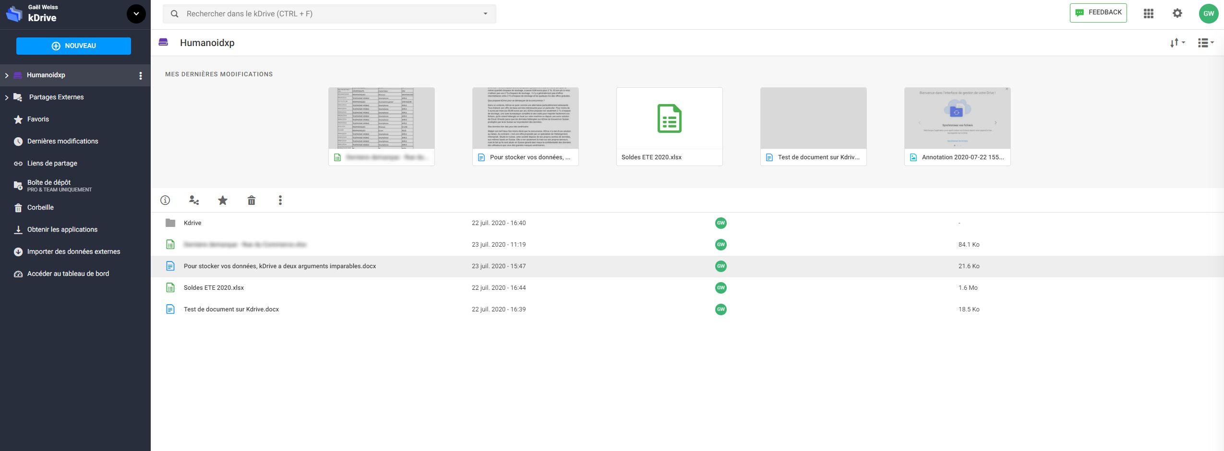Screen dimensions: 1224x451
Task: Click the Humanoidxp page title
Action: coord(207,43)
